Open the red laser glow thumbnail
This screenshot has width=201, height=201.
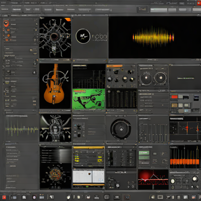(153, 179)
